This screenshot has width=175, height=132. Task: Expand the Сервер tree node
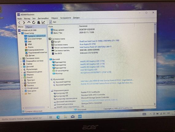coord(21,64)
